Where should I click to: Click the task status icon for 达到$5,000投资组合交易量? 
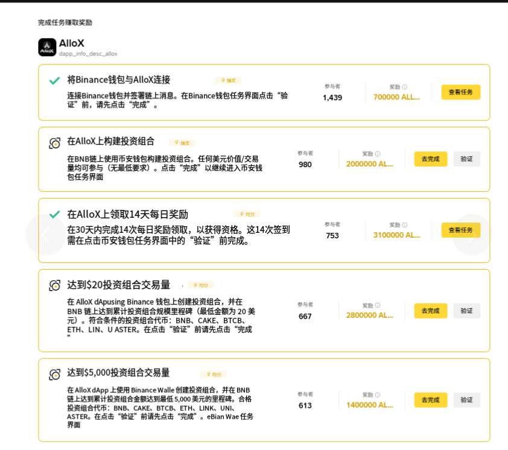click(x=54, y=374)
